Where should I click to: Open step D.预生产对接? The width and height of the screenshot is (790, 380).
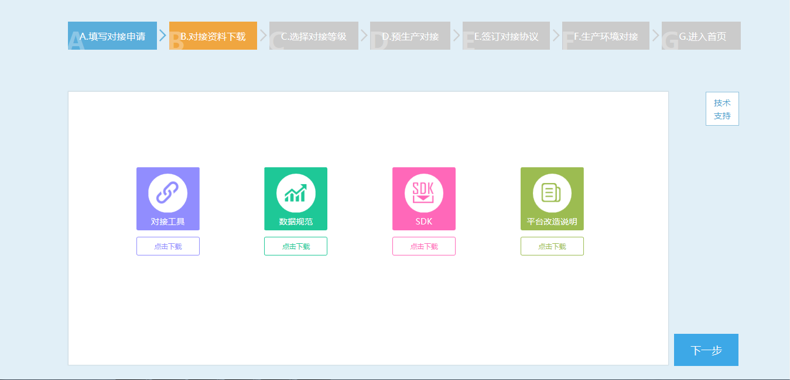(x=411, y=36)
